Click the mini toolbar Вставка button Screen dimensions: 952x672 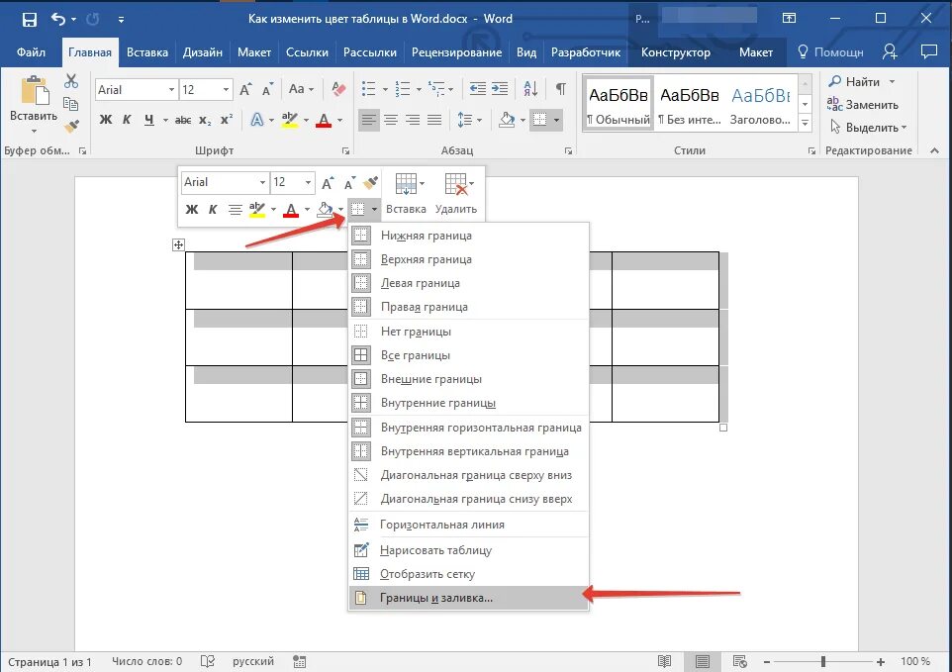(406, 194)
